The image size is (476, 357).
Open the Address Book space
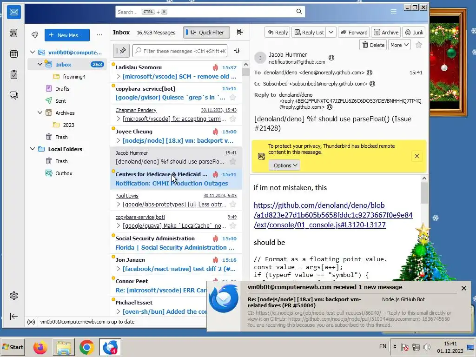pyautogui.click(x=13, y=33)
